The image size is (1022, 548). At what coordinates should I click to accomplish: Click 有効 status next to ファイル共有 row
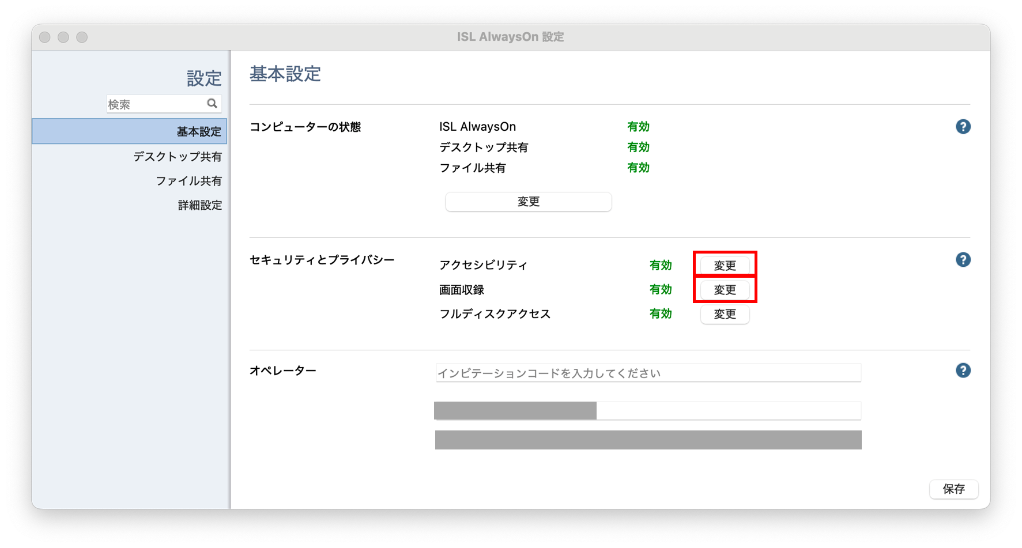(x=638, y=168)
